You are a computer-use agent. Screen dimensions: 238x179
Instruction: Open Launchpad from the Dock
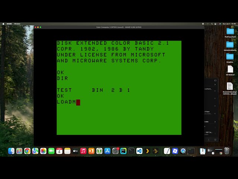tap(19, 151)
